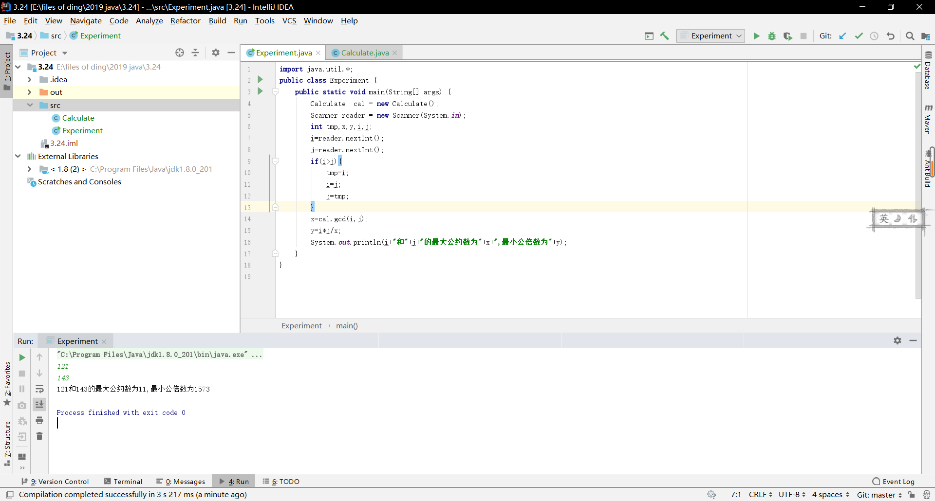935x501 pixels.
Task: Expand the out folder
Action: (x=30, y=92)
